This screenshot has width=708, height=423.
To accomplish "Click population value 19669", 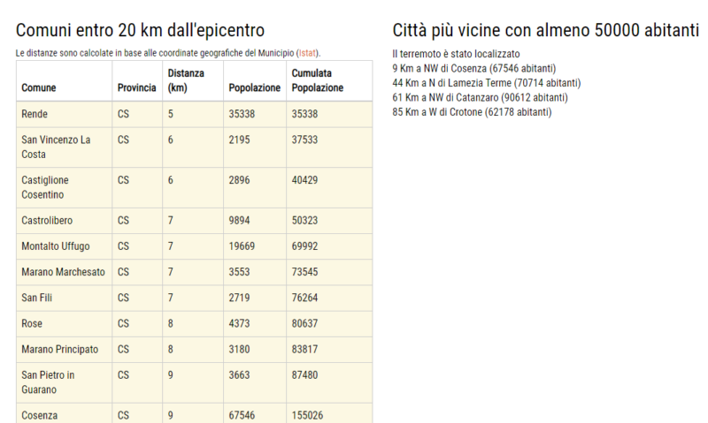I will (242, 246).
